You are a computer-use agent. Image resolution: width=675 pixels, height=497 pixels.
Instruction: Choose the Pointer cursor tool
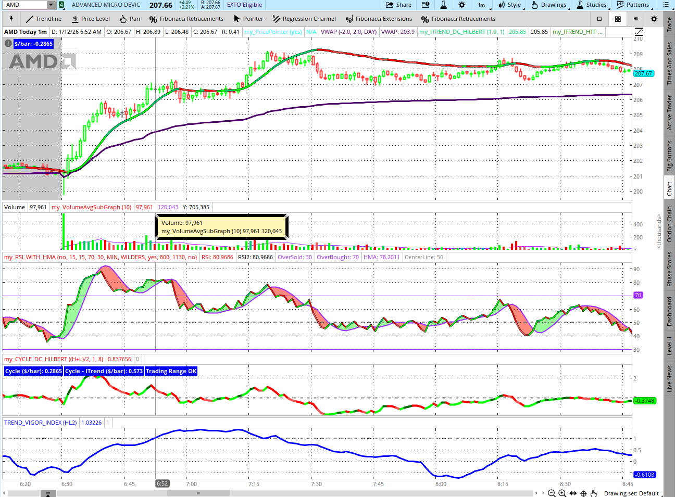[x=248, y=19]
